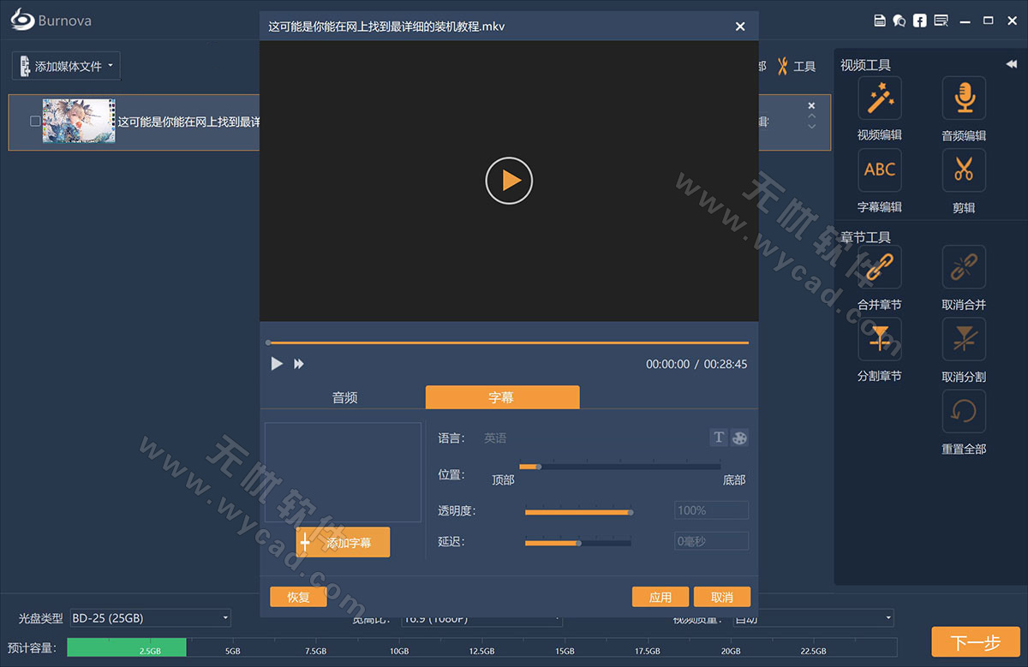Viewport: 1028px width, 667px height.
Task: Switch to the 音频 tab
Action: (x=344, y=396)
